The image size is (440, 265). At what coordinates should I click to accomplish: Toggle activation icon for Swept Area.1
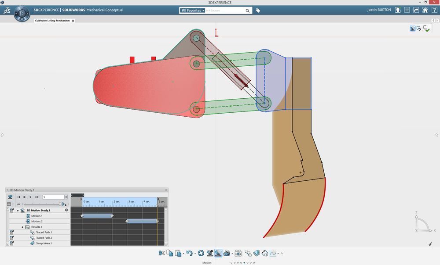[x=12, y=243]
